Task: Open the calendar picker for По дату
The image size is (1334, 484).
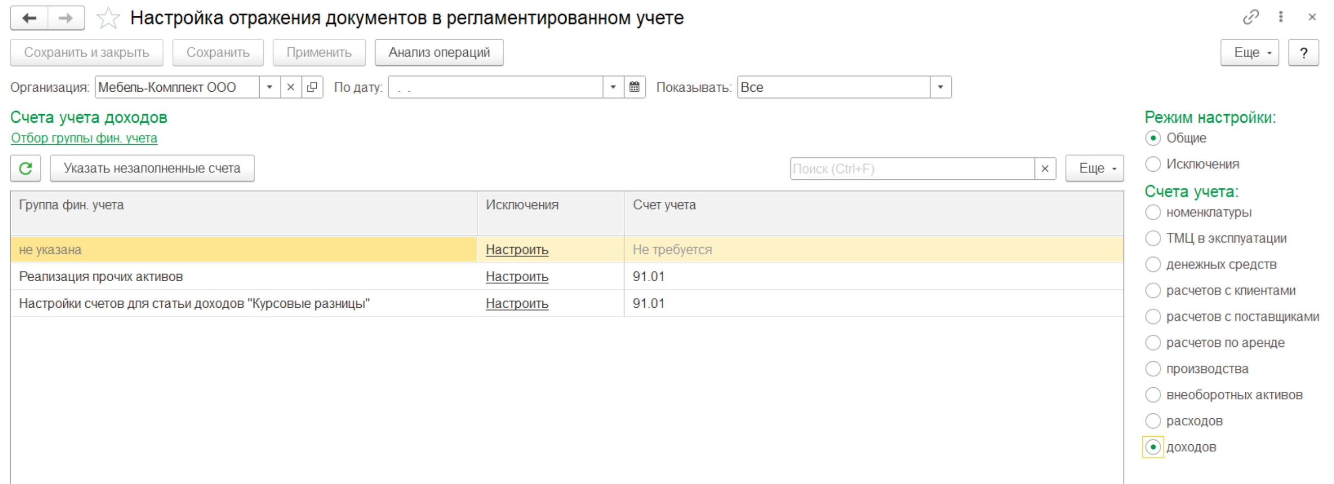Action: pos(635,87)
